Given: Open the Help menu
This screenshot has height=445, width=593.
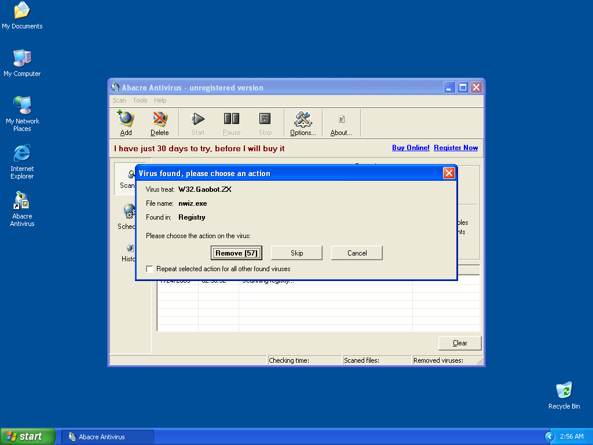Looking at the screenshot, I should (160, 100).
